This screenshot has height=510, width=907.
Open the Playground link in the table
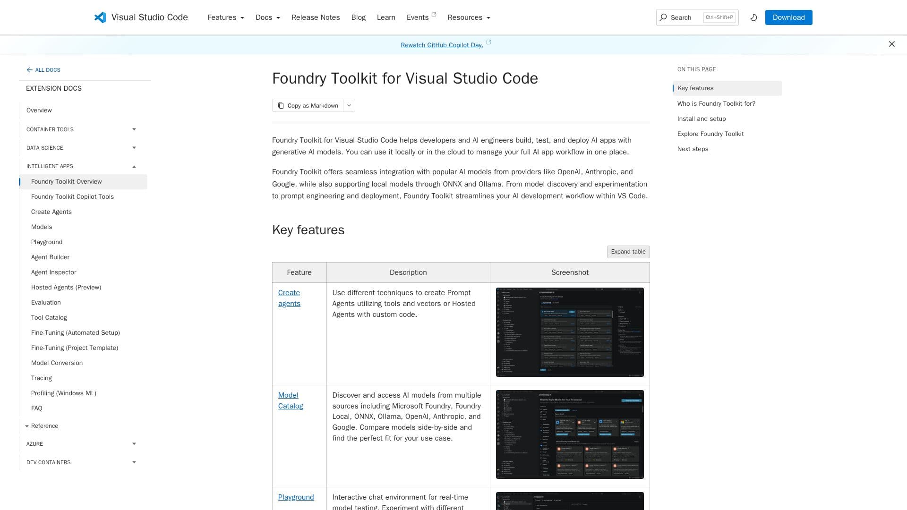(296, 497)
